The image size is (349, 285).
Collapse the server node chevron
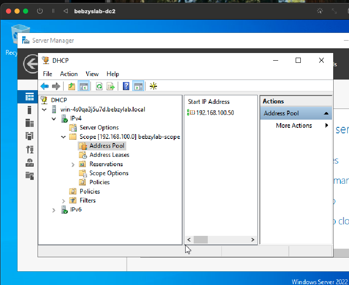click(x=44, y=110)
